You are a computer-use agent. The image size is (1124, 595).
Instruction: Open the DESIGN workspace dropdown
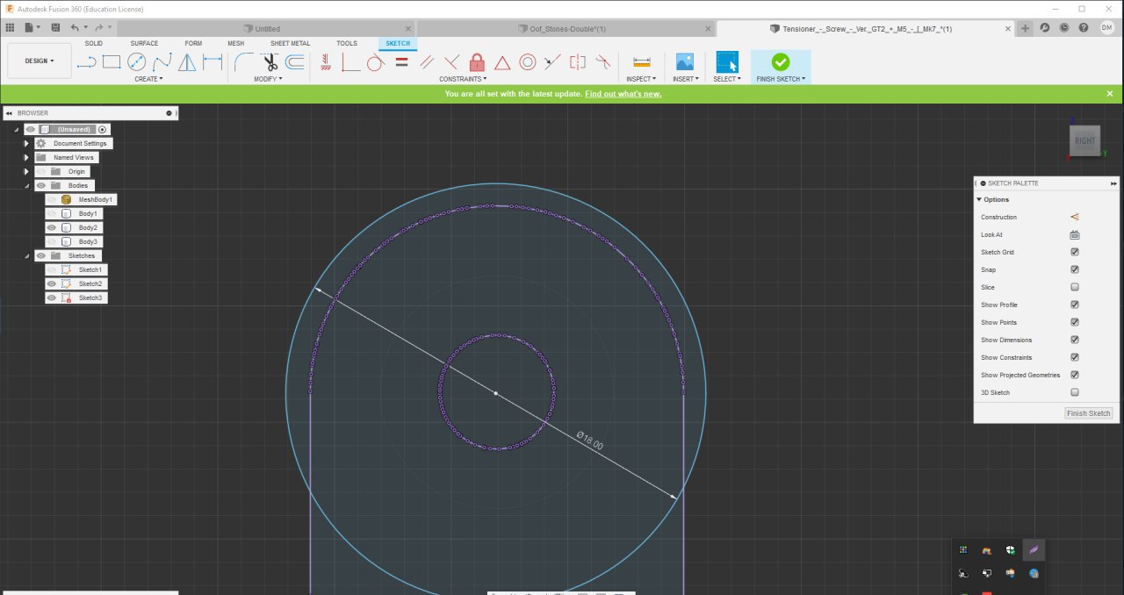40,61
